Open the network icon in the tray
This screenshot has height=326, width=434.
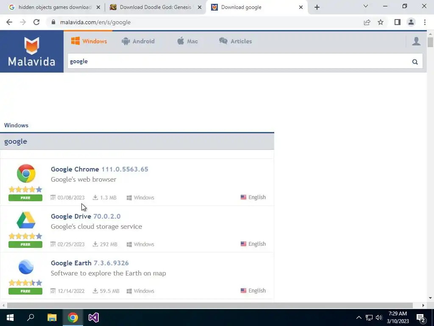click(x=369, y=318)
